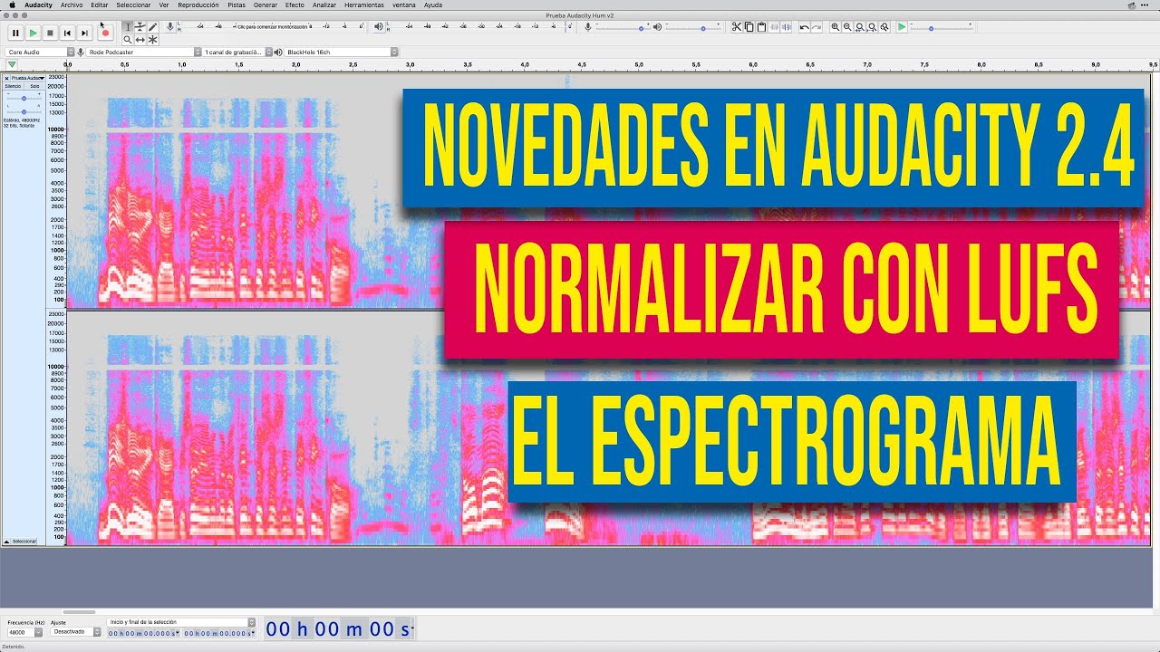The height and width of the screenshot is (652, 1160).
Task: Select the Multi-Tool asterisk
Action: 152,40
